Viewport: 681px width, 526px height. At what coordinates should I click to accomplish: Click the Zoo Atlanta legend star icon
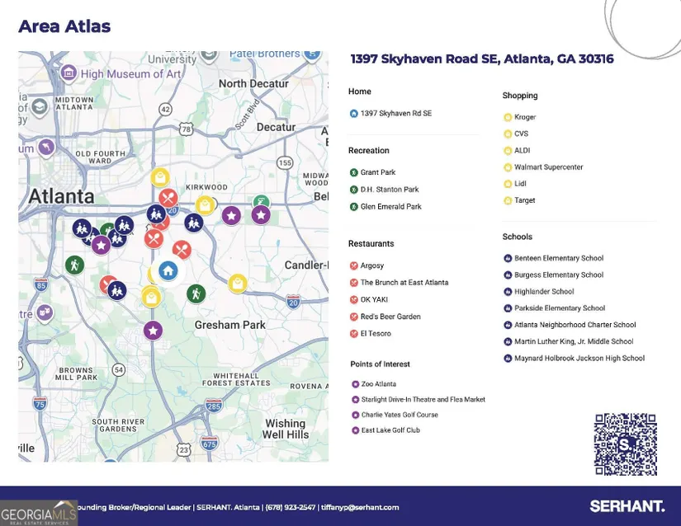(355, 384)
